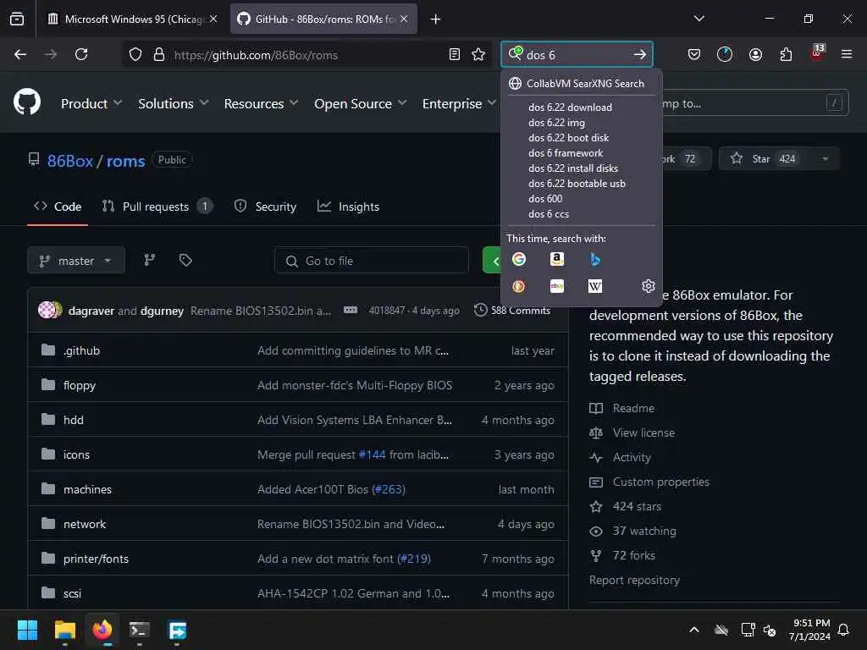867x650 pixels.
Task: Toggle reader view icon in address bar
Action: pyautogui.click(x=455, y=54)
